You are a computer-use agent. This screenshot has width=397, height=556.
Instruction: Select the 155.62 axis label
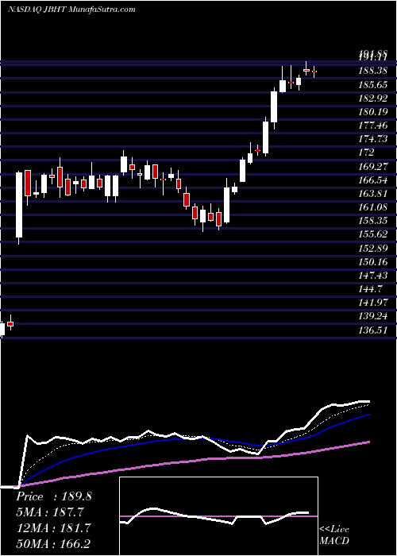[x=372, y=234]
